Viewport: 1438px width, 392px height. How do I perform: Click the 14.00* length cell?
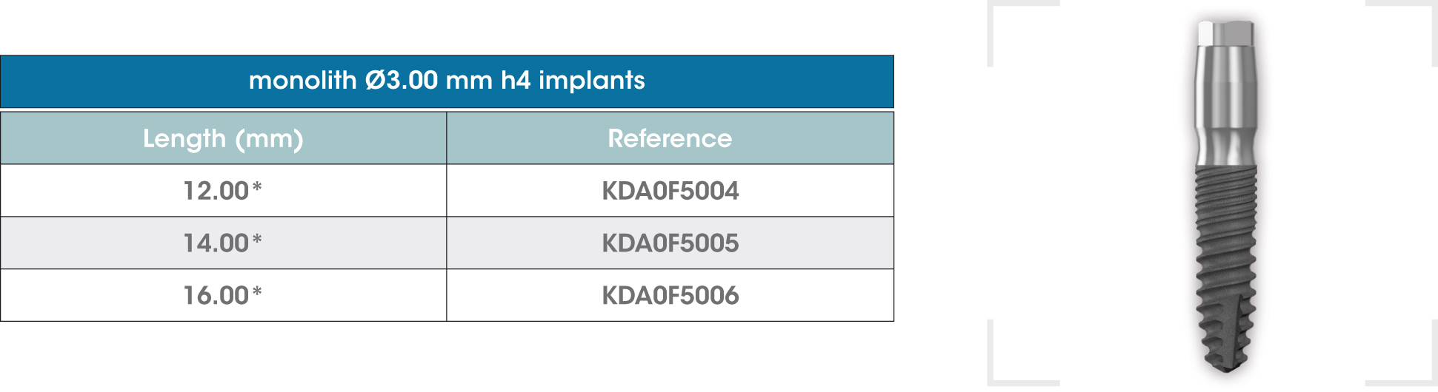coord(223,243)
